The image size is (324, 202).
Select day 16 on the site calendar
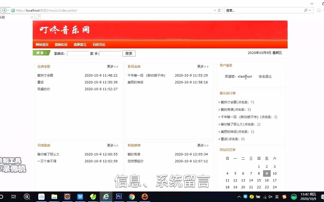[x=266, y=180]
